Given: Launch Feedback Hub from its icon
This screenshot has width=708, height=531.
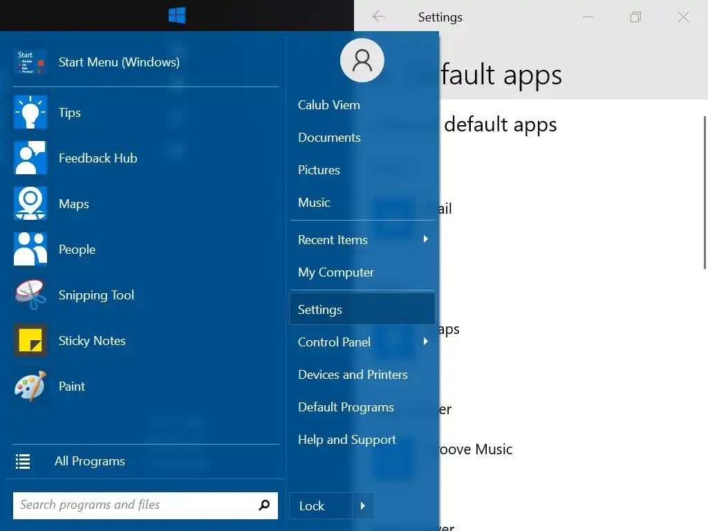Looking at the screenshot, I should 30,158.
